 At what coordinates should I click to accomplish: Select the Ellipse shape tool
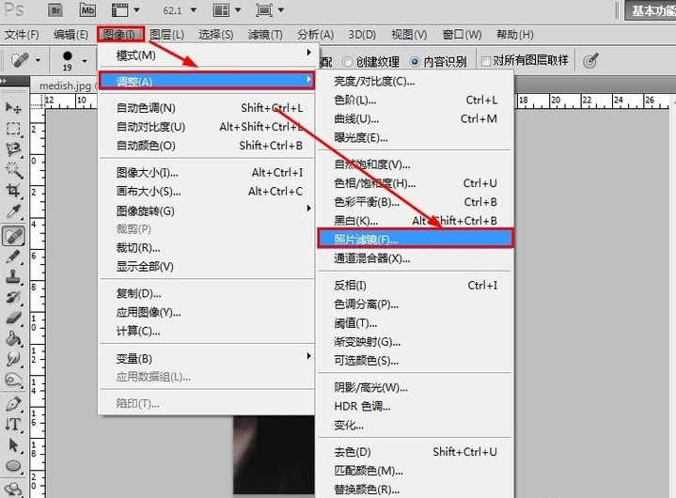coord(13,466)
